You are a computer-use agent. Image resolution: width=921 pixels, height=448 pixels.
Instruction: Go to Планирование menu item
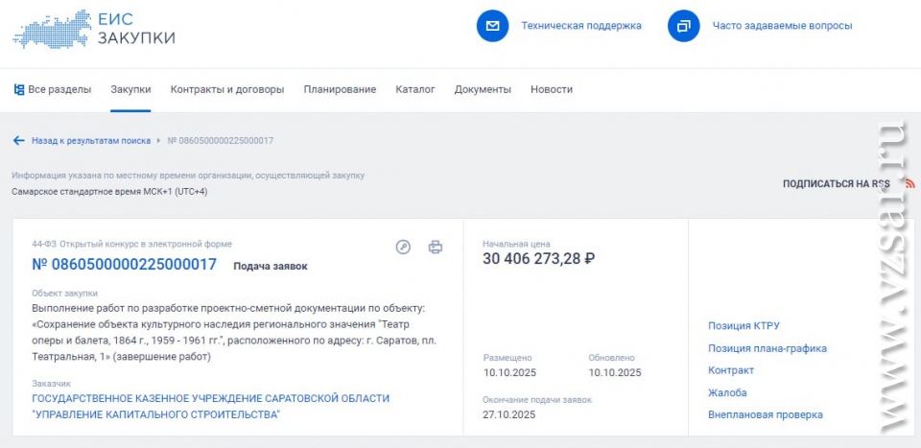click(x=340, y=89)
